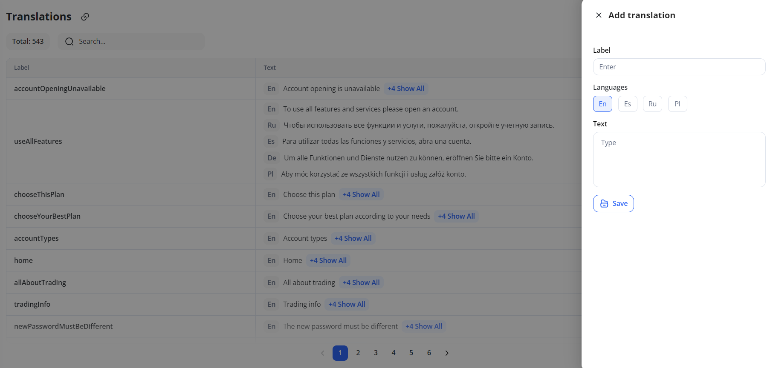773x368 pixels.
Task: Select the Es language toggle
Action: click(x=627, y=104)
